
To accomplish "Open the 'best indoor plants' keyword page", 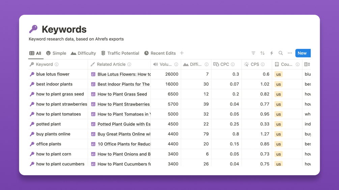I will [54, 84].
